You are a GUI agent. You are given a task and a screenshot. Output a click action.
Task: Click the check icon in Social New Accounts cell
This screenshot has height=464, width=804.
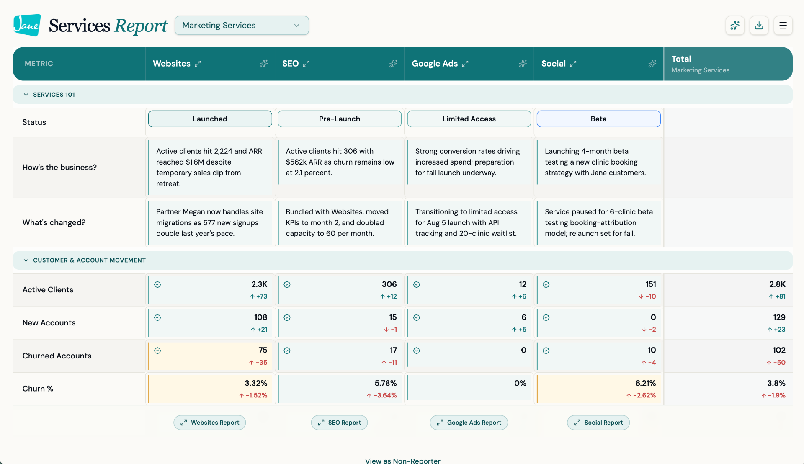pyautogui.click(x=546, y=317)
